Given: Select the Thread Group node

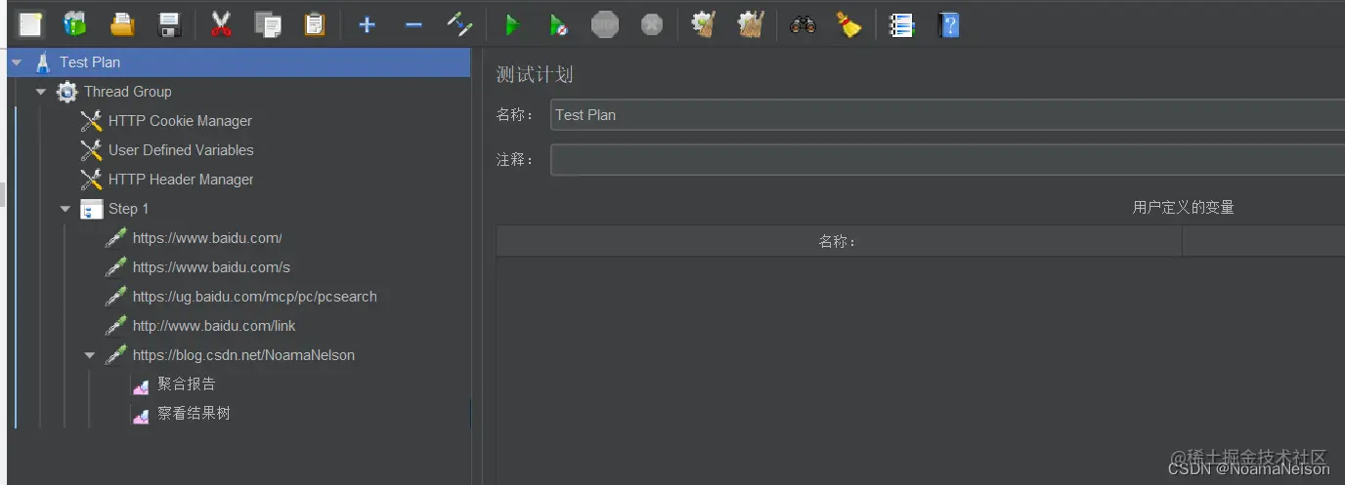Looking at the screenshot, I should coord(128,92).
